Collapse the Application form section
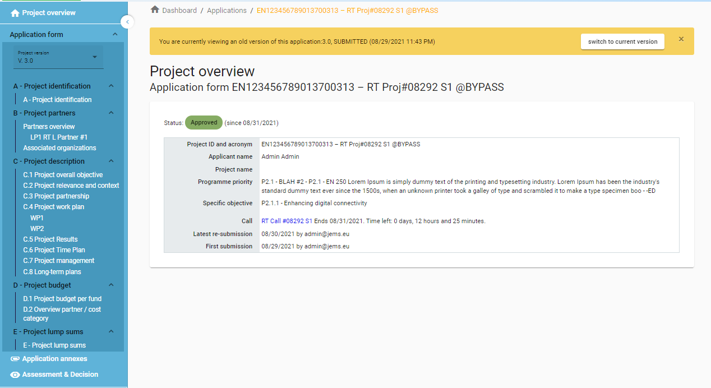 coord(115,34)
